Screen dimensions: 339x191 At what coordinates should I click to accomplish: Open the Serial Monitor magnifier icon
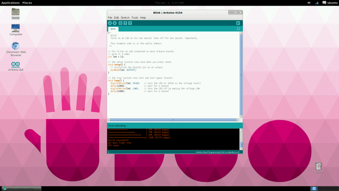coord(238,23)
